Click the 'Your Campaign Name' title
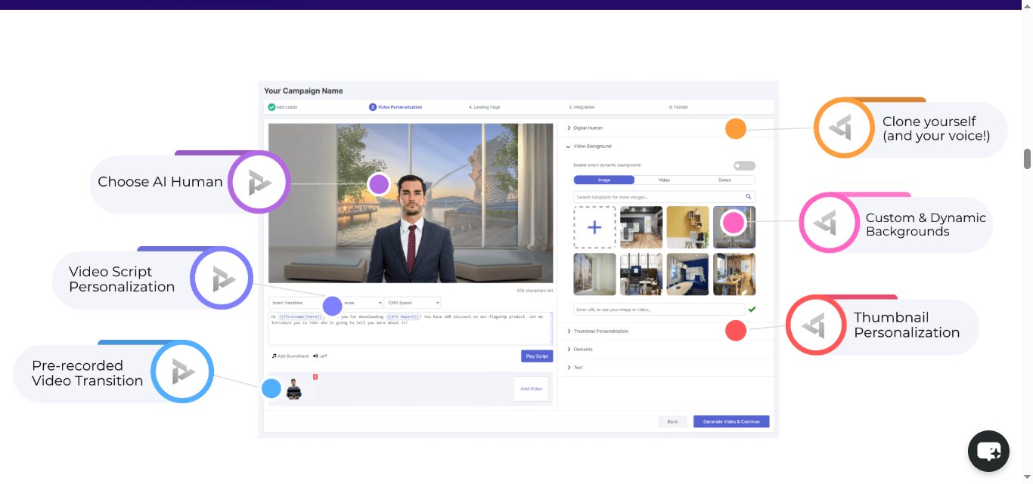Viewport: 1033px width, 484px height. tap(303, 91)
